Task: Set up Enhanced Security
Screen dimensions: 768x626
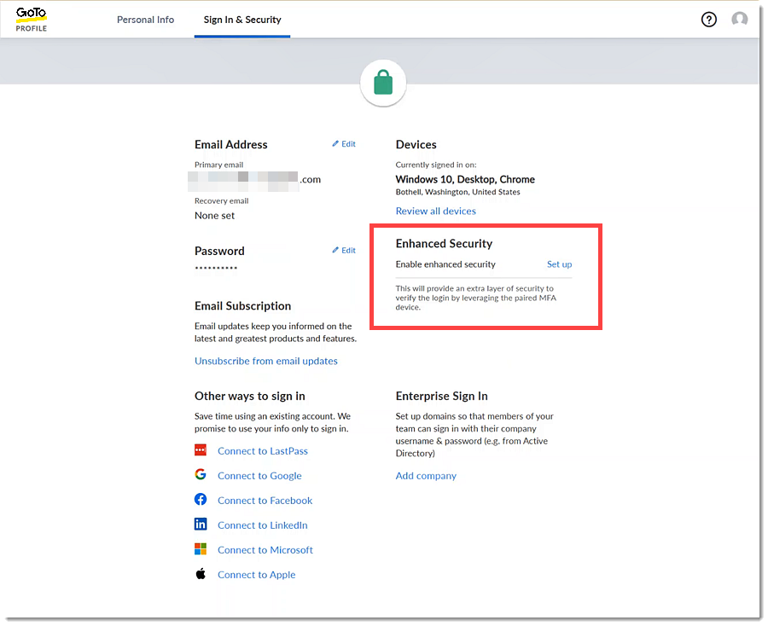Action: click(x=559, y=264)
